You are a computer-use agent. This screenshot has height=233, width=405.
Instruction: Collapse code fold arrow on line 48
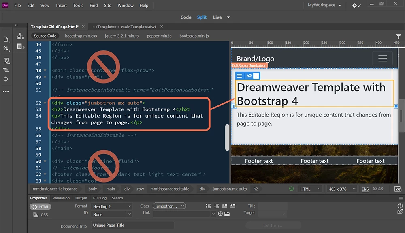point(45,71)
